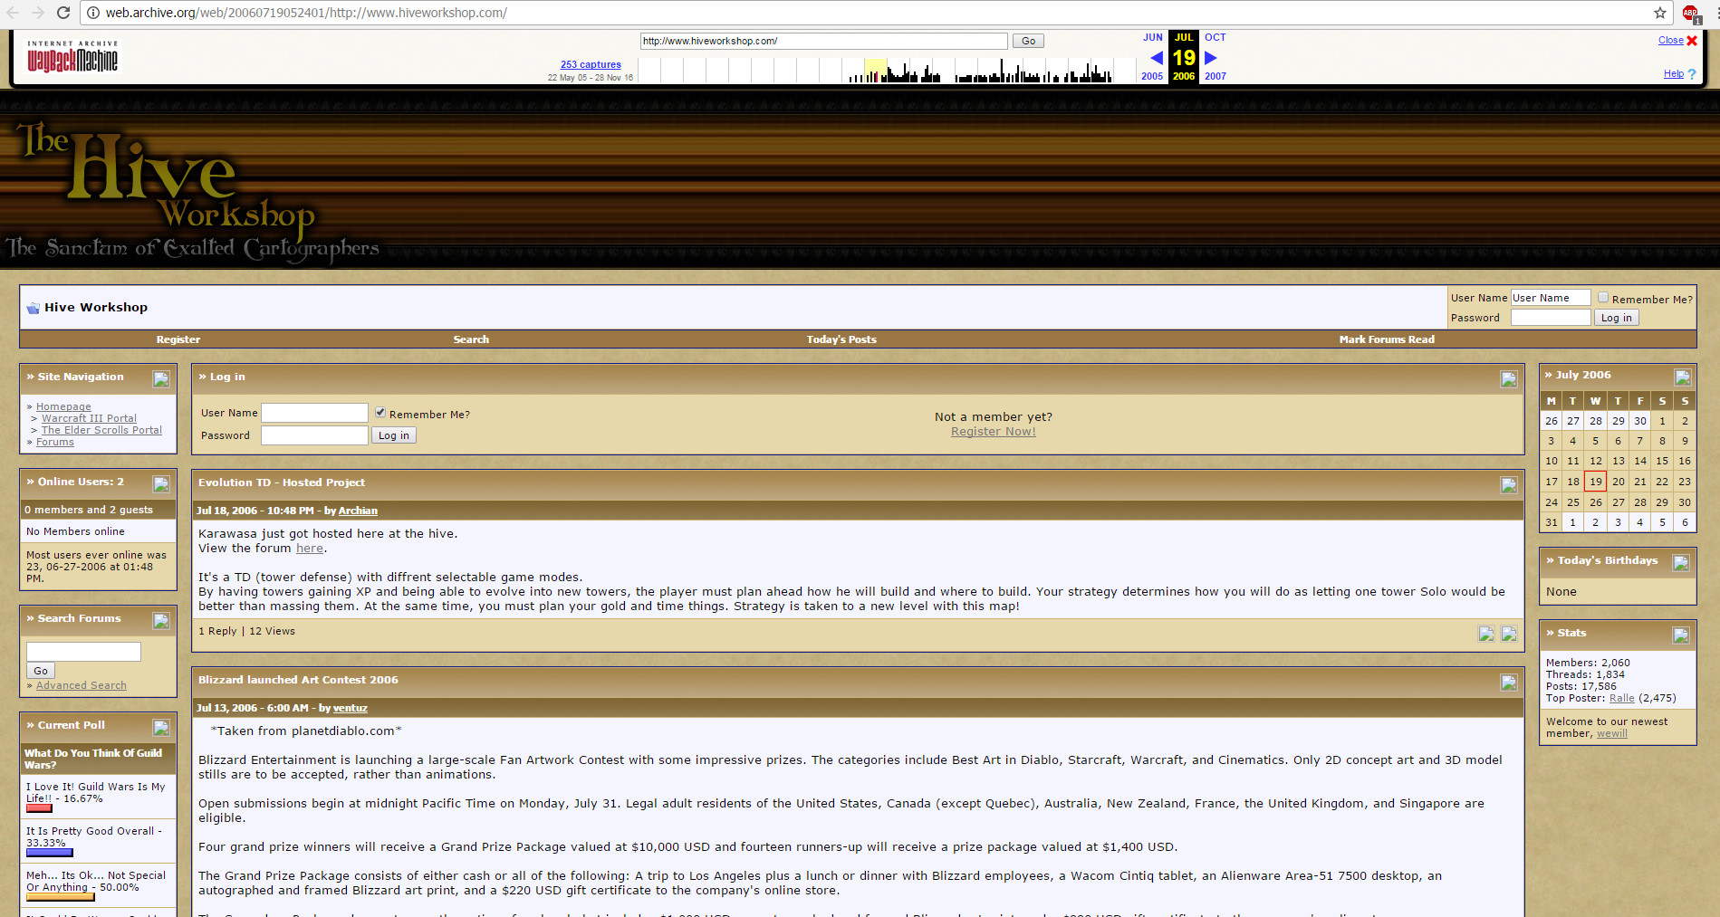Toggle header Remember Me checkbox
Image resolution: width=1720 pixels, height=917 pixels.
[1603, 297]
